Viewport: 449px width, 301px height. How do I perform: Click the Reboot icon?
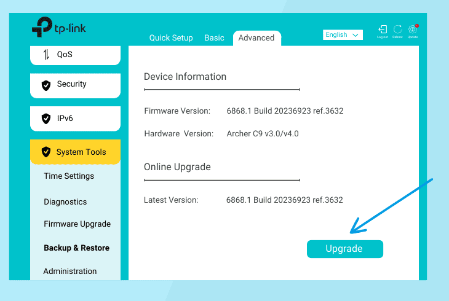coord(397,29)
